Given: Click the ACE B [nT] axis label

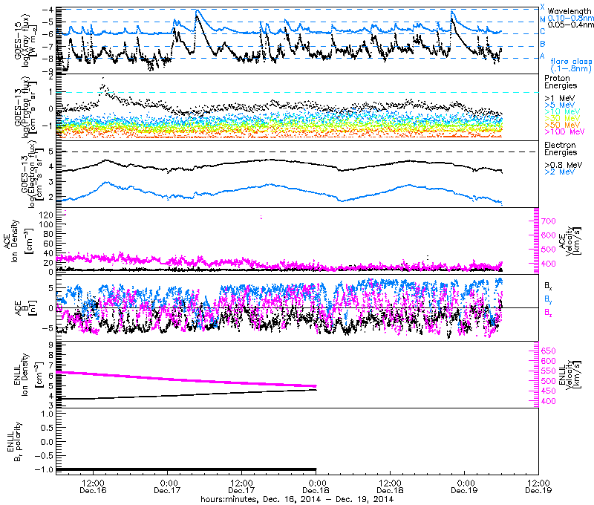Looking at the screenshot, I should 25,308.
